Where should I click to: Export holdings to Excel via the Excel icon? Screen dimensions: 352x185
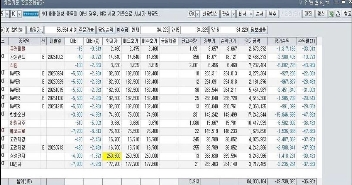[331, 14]
